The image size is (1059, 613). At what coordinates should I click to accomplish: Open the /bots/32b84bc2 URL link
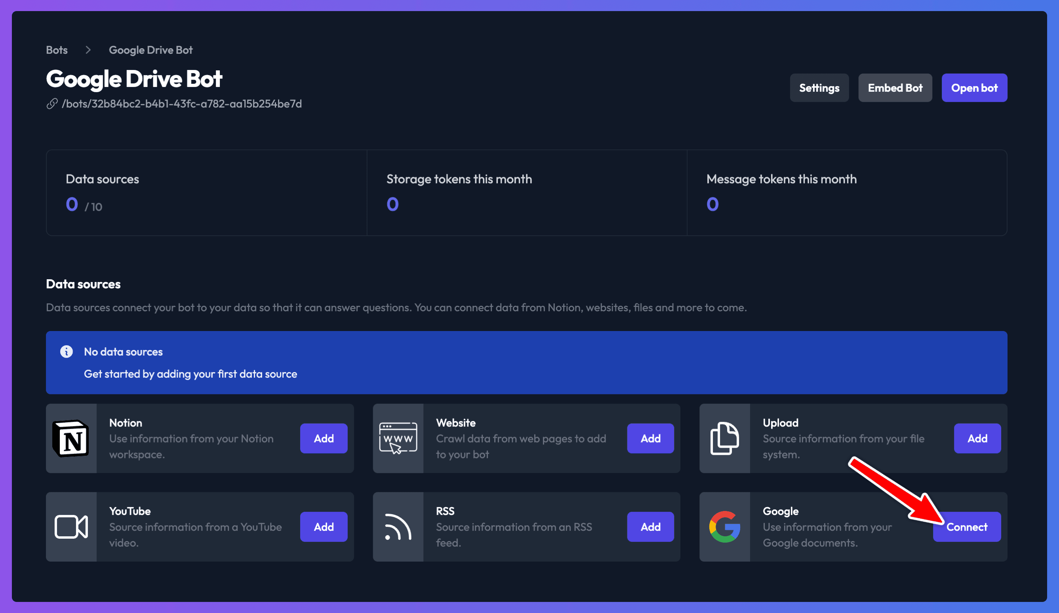click(181, 104)
